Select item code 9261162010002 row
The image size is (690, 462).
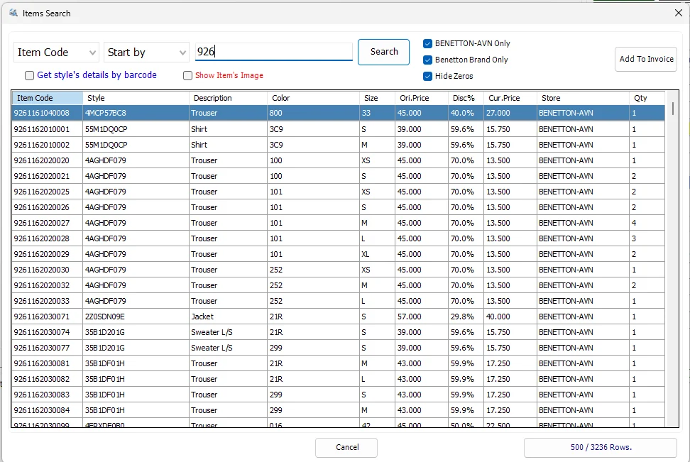click(338, 145)
